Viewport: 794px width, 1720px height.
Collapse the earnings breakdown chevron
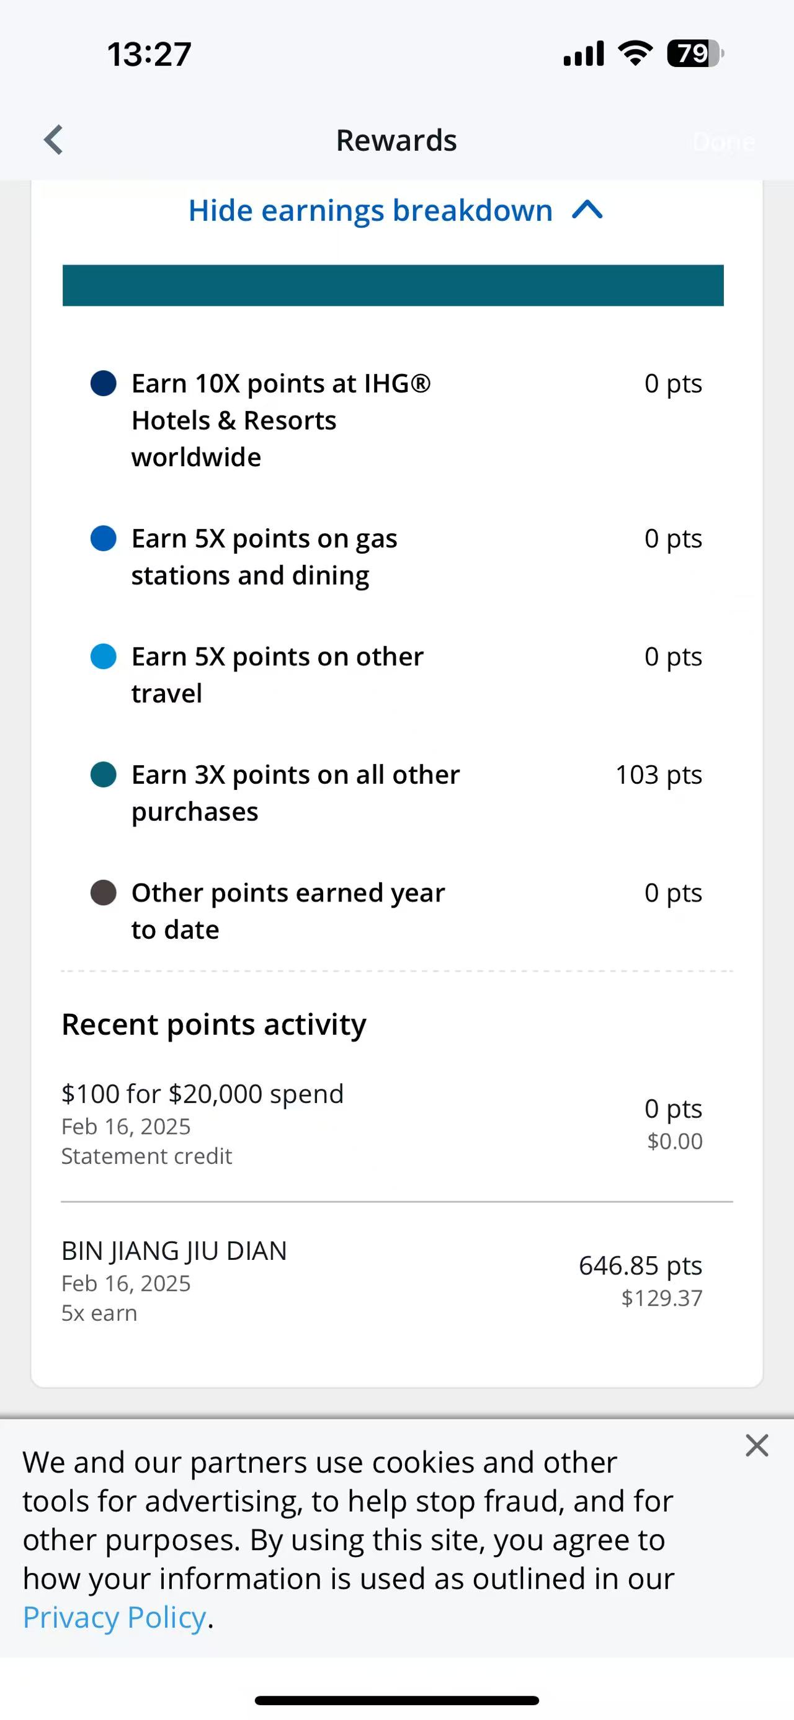tap(587, 210)
